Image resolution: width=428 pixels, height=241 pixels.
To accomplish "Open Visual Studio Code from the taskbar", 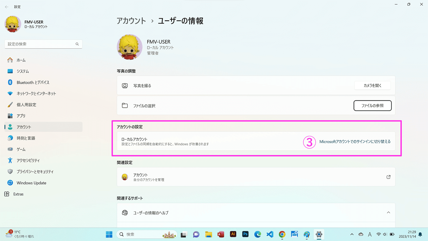I will point(270,234).
